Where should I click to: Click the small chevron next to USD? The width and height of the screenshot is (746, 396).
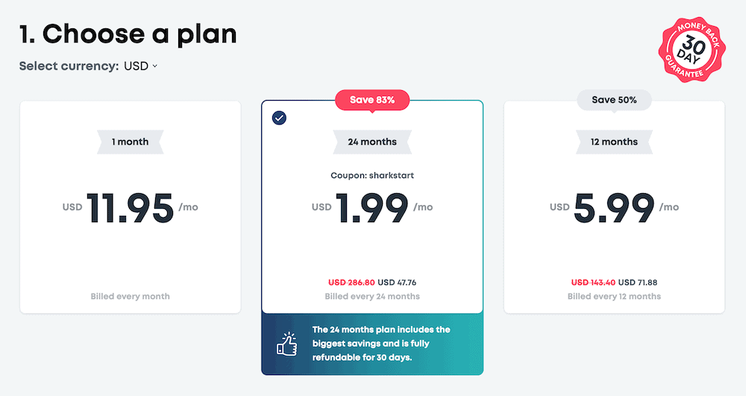155,66
